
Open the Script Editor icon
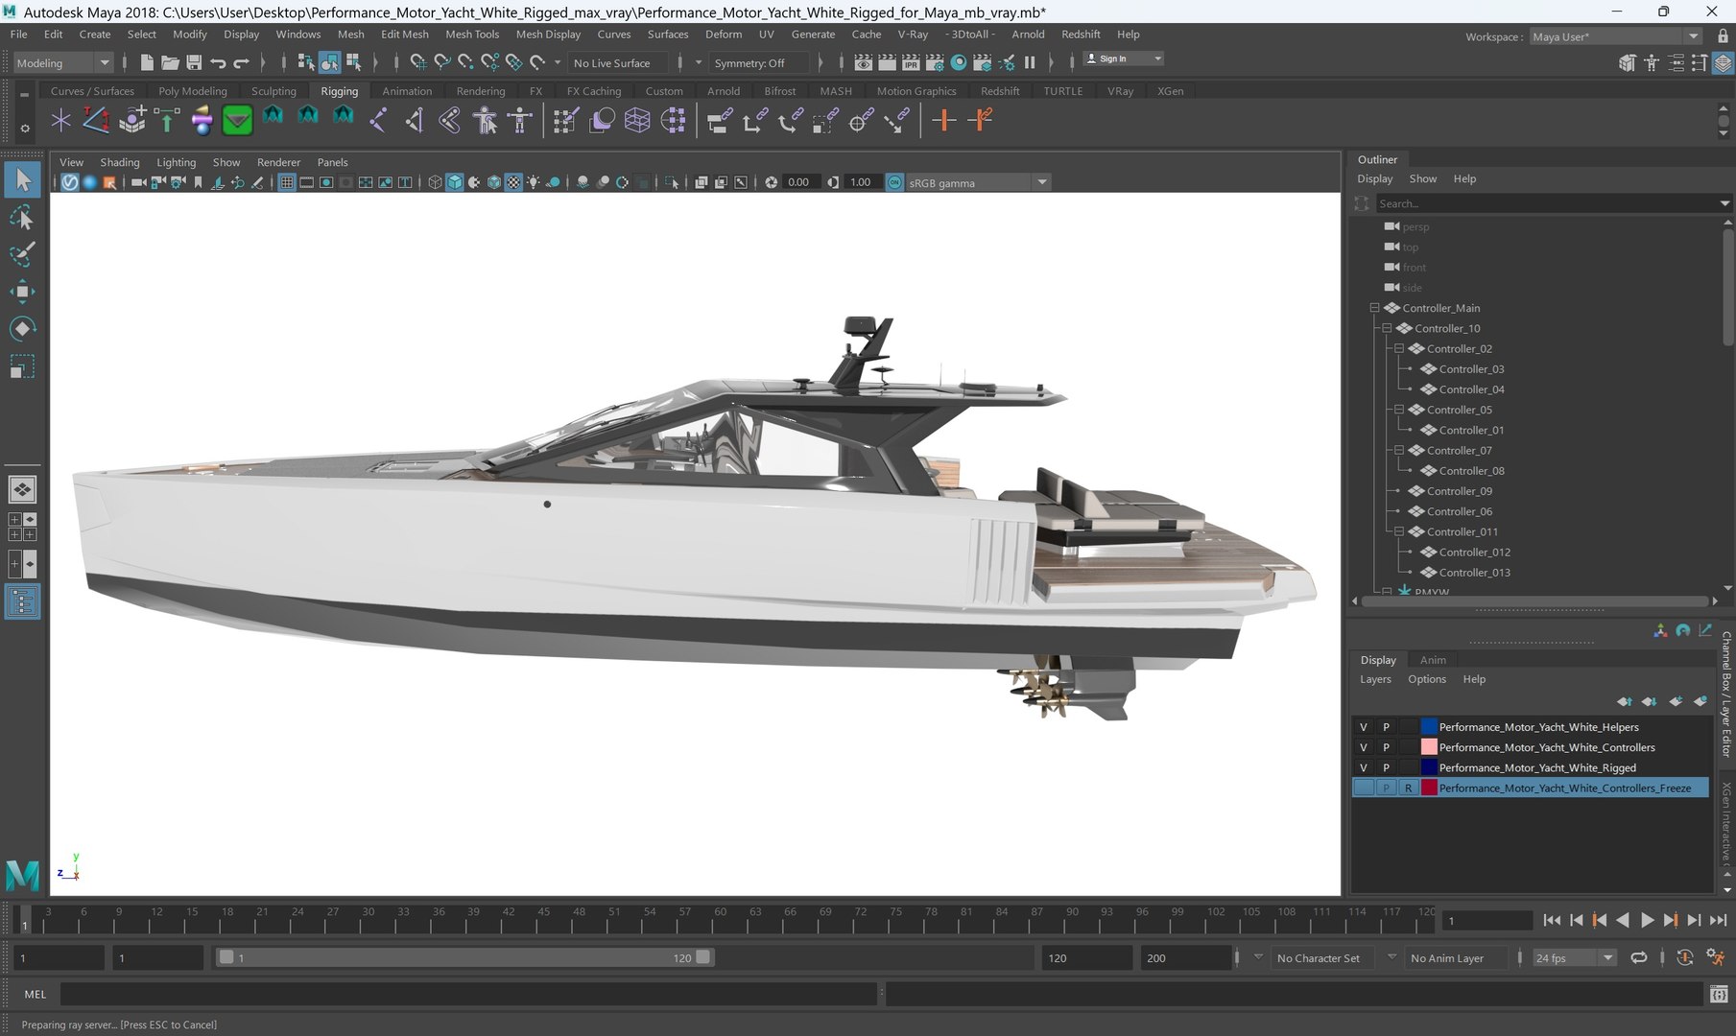[1719, 995]
